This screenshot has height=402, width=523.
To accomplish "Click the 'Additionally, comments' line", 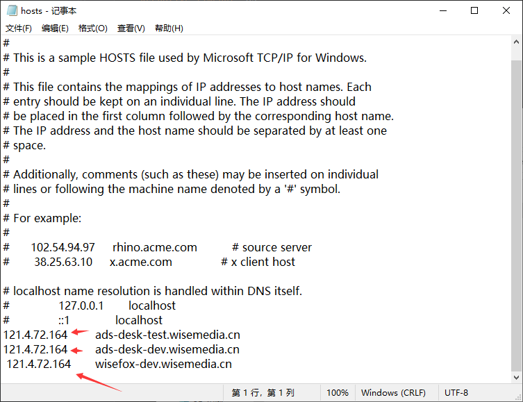I will (x=191, y=175).
